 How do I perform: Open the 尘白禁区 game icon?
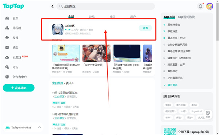point(58,29)
